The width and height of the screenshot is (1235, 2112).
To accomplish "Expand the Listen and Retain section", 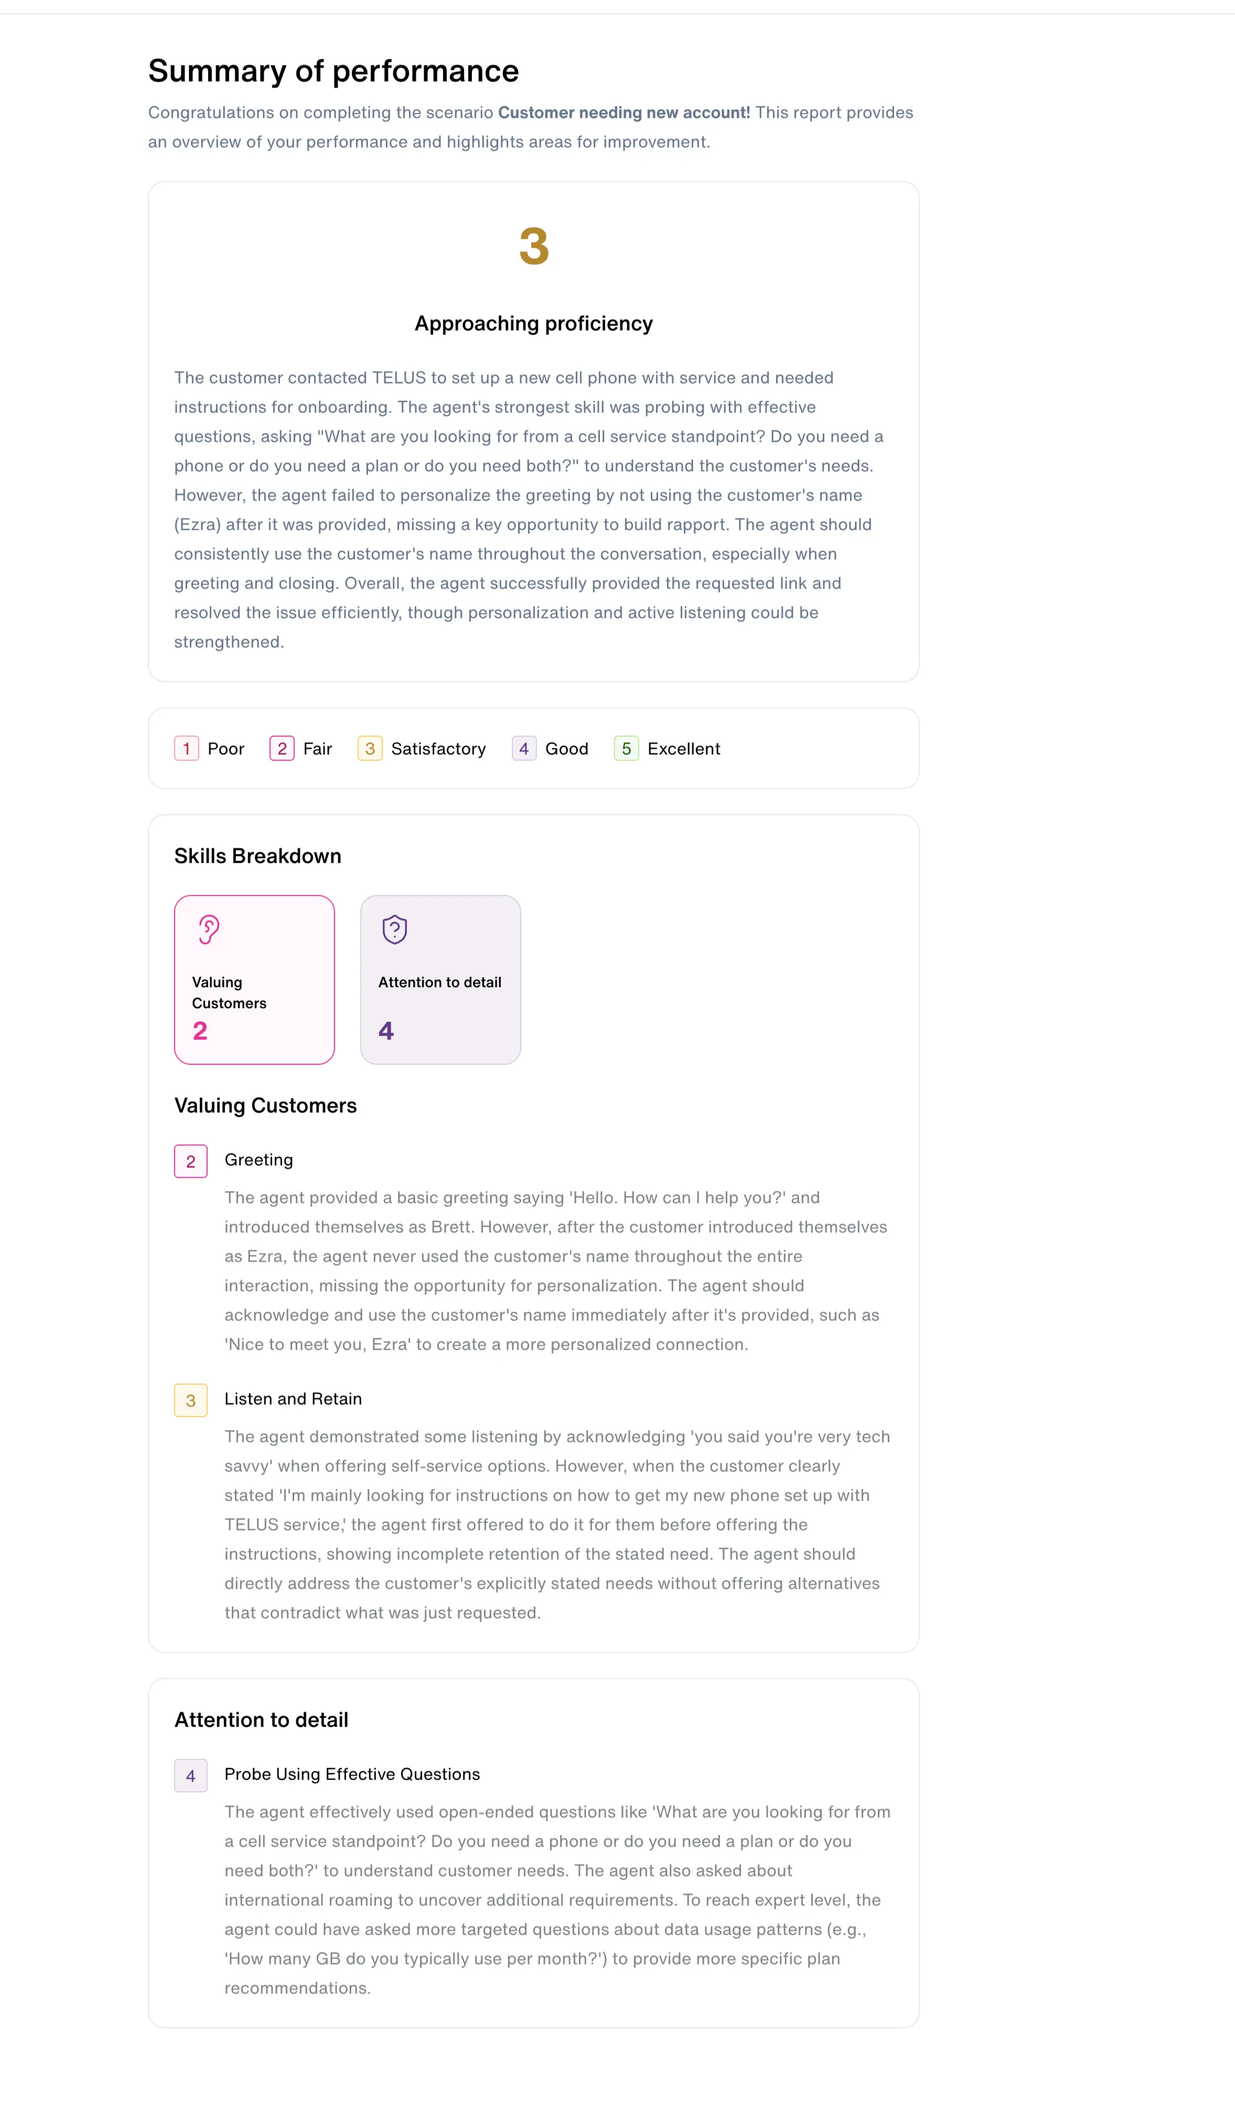I will coord(293,1399).
